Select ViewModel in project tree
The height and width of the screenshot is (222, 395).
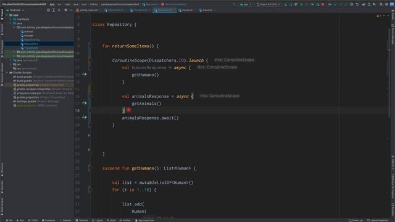[31, 48]
